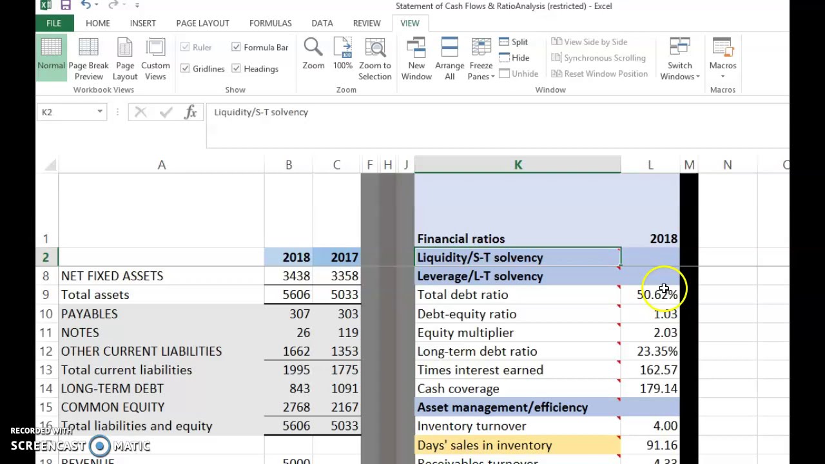This screenshot has width=825, height=464.
Task: Click the 'Debt-equity ratio' cell
Action: [x=518, y=314]
